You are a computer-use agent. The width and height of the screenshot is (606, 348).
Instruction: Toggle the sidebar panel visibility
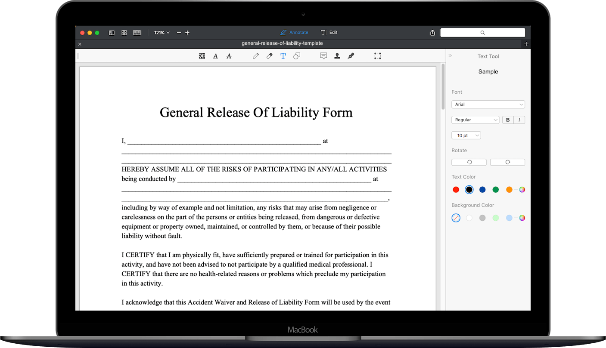coord(112,32)
